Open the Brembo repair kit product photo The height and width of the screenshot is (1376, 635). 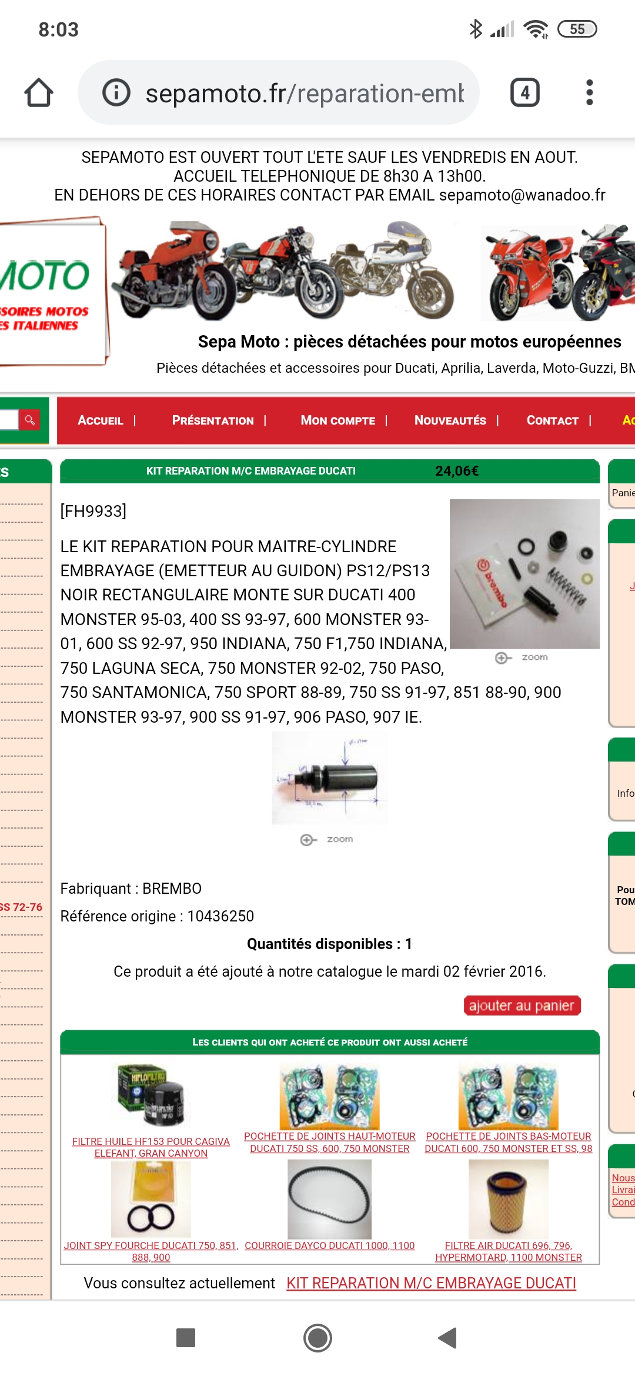coord(524,574)
